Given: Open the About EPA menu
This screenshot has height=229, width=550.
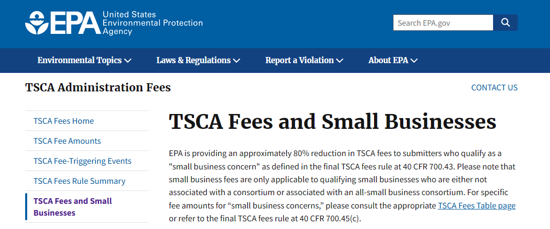Looking at the screenshot, I should pos(388,61).
